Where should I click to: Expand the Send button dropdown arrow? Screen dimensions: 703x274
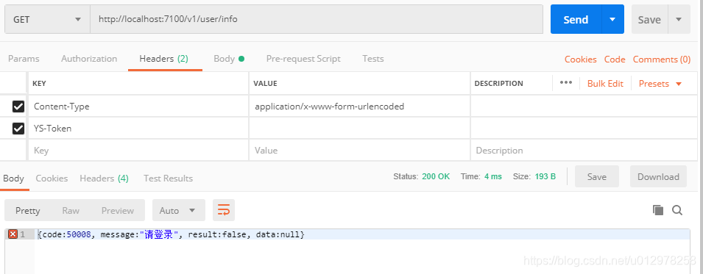612,19
